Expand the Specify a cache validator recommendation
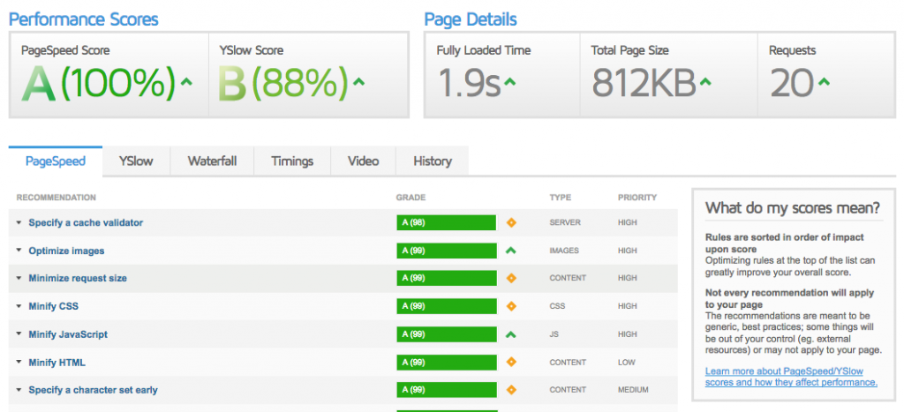904x412 pixels. click(19, 223)
